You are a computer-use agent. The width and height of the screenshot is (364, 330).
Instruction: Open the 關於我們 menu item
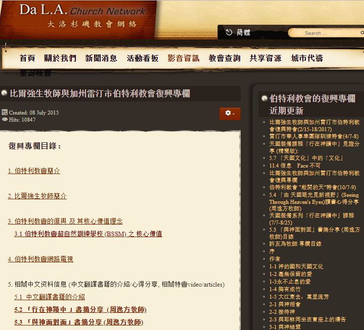point(60,58)
